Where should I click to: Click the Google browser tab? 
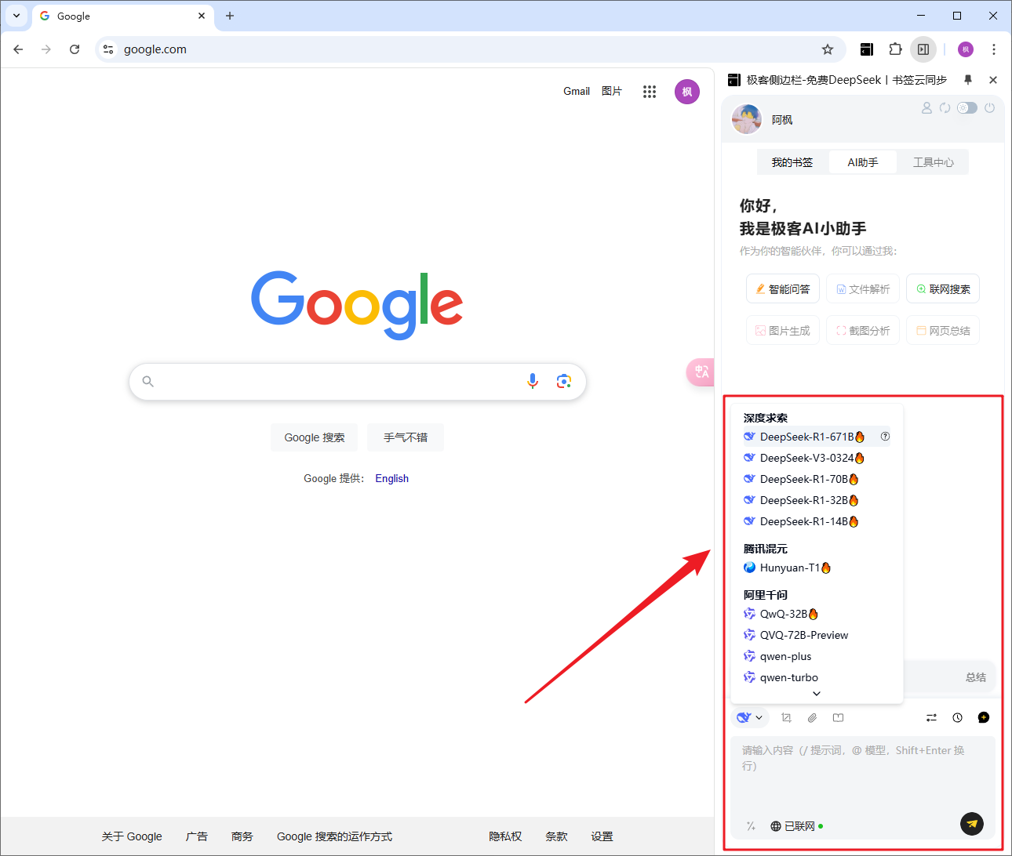click(123, 16)
